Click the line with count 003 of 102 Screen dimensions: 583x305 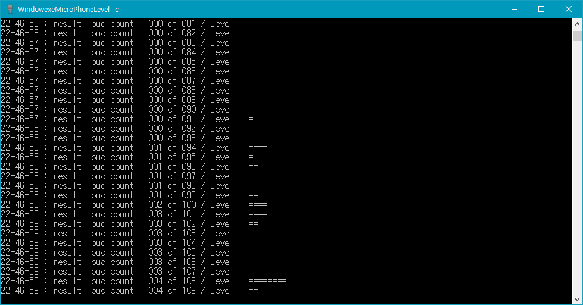pos(129,225)
